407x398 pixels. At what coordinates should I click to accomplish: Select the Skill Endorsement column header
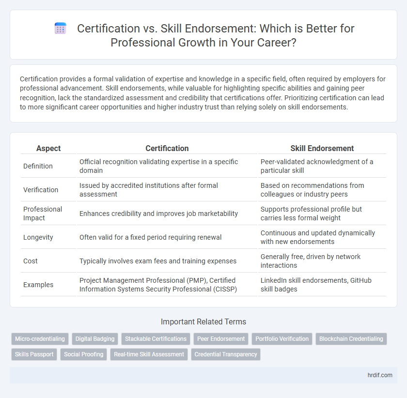(322, 148)
